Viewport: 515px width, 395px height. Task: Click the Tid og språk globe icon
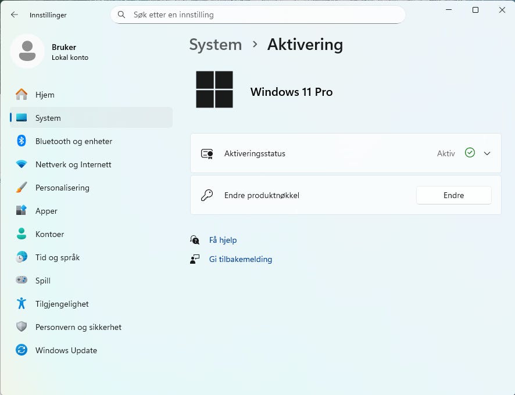click(22, 257)
